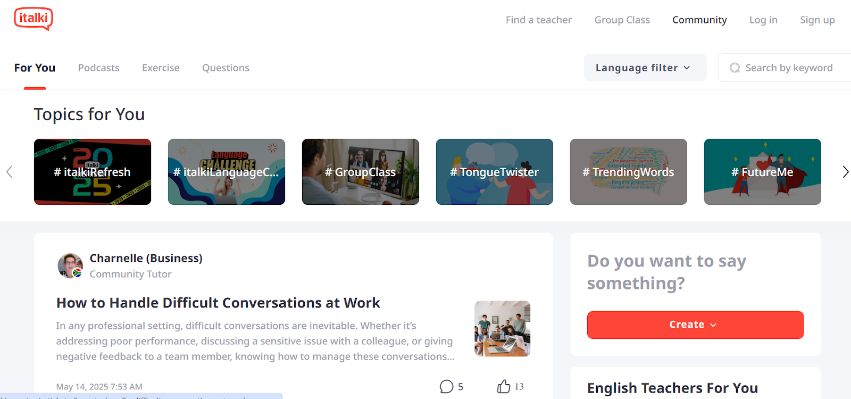The height and width of the screenshot is (399, 851).
Task: Switch to the Exercise tab
Action: [x=161, y=68]
